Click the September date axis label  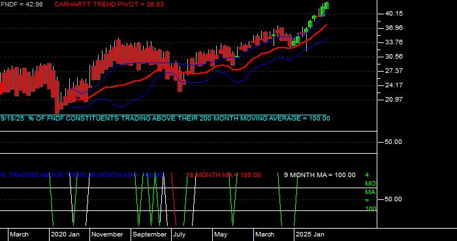point(150,234)
